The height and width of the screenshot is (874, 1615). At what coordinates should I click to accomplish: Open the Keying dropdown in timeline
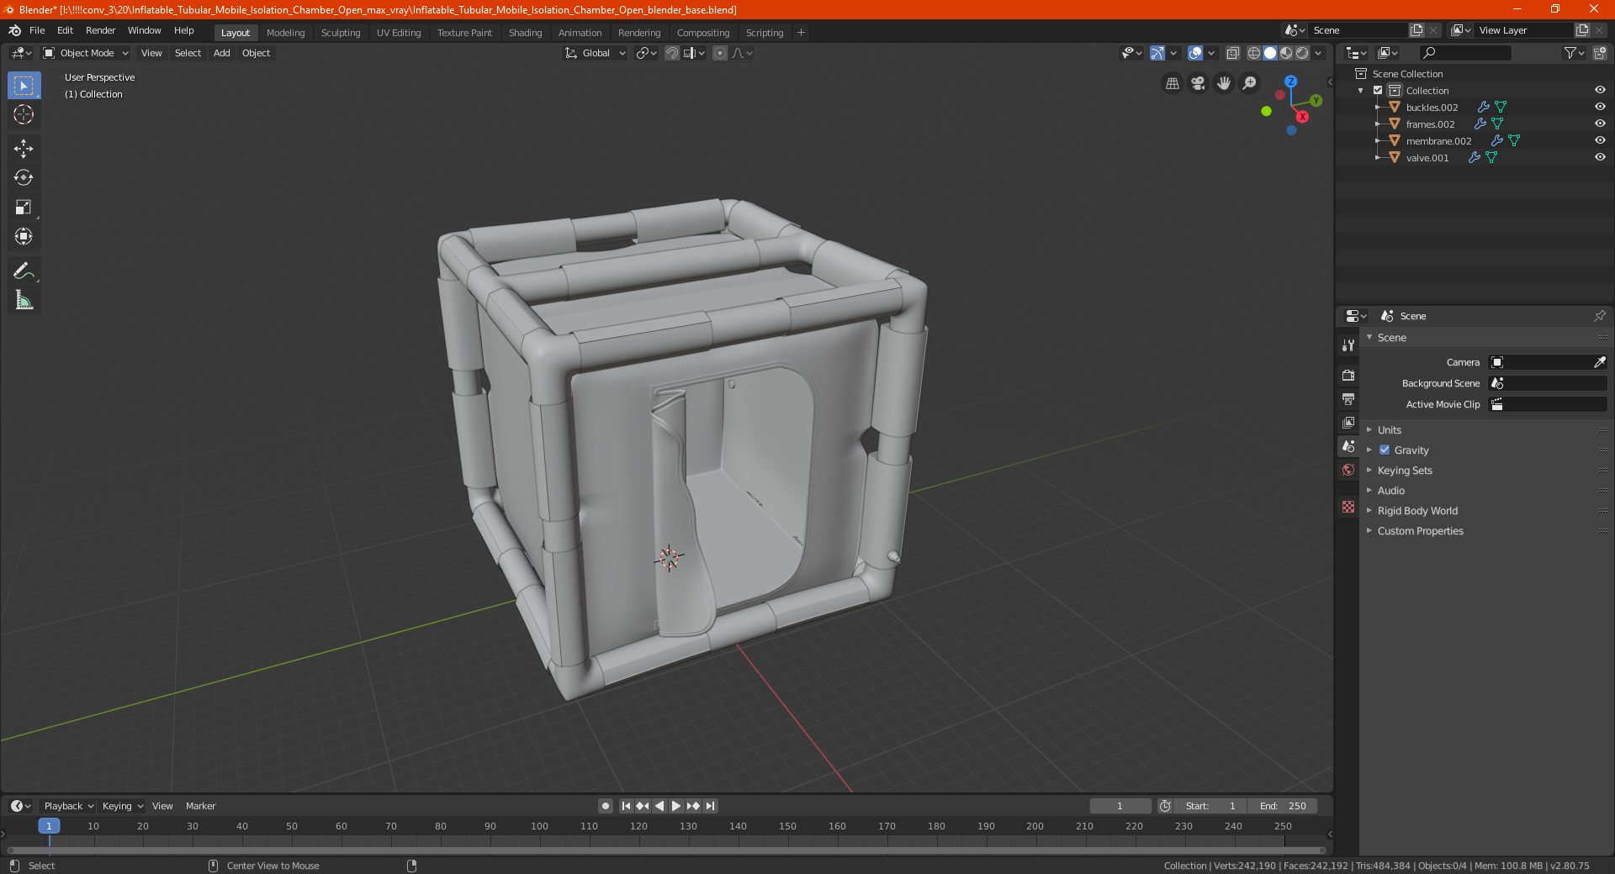(122, 806)
